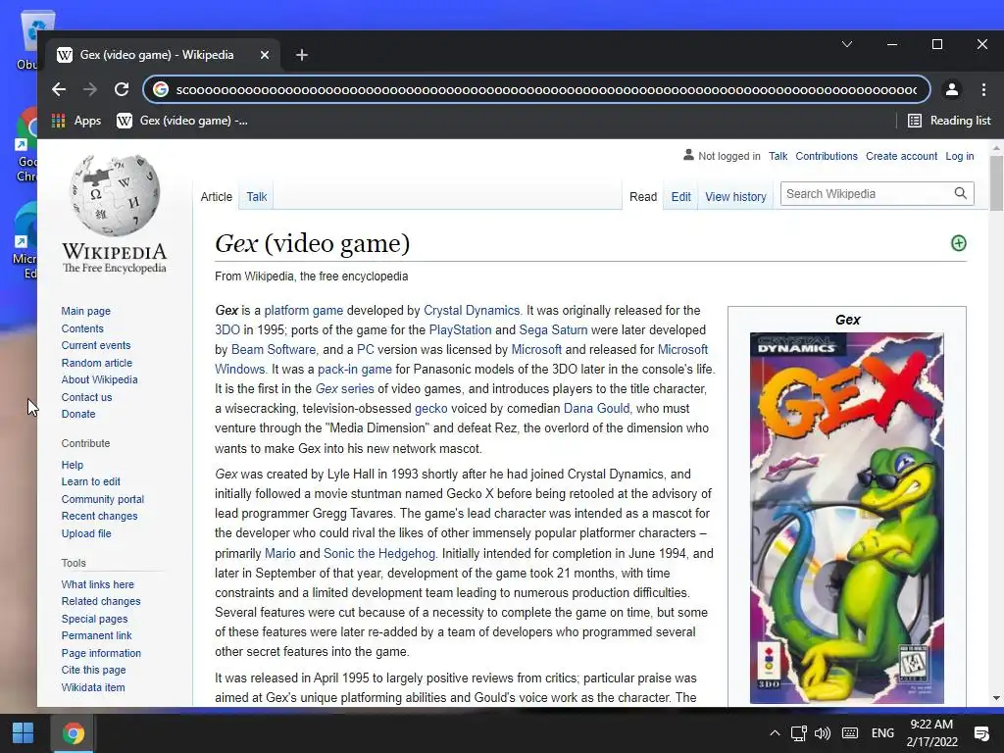This screenshot has width=1004, height=753.
Task: Switch to the Article tab
Action: click(217, 196)
